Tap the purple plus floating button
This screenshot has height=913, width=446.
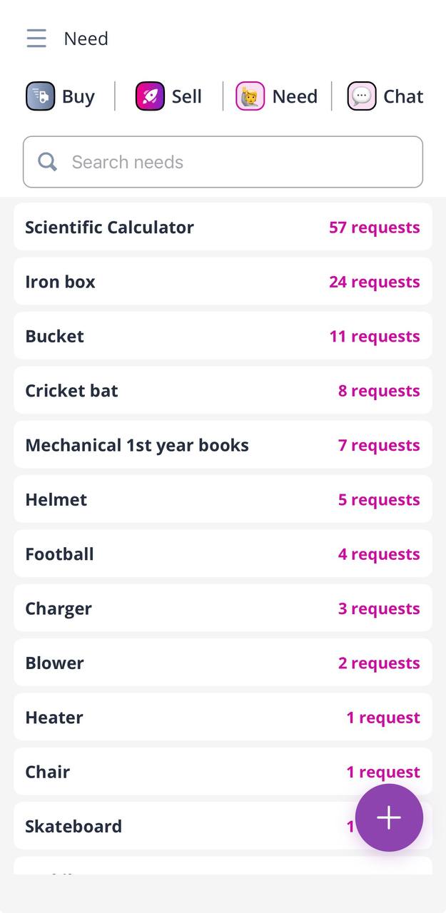389,817
